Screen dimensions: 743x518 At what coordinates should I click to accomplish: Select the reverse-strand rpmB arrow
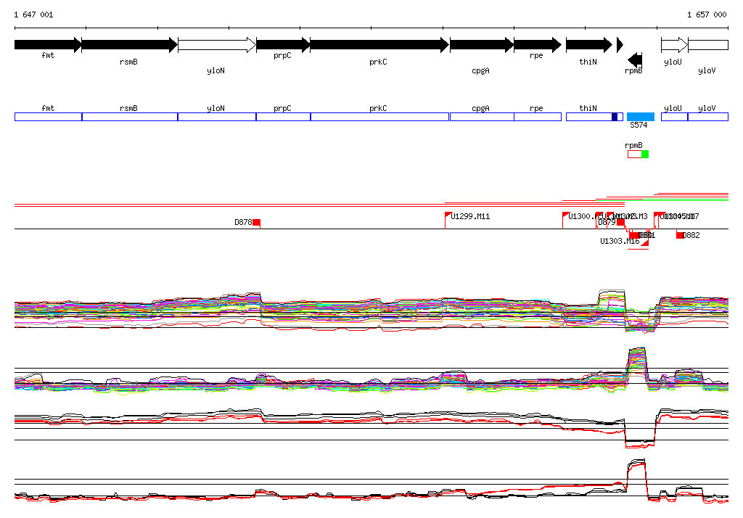click(635, 59)
